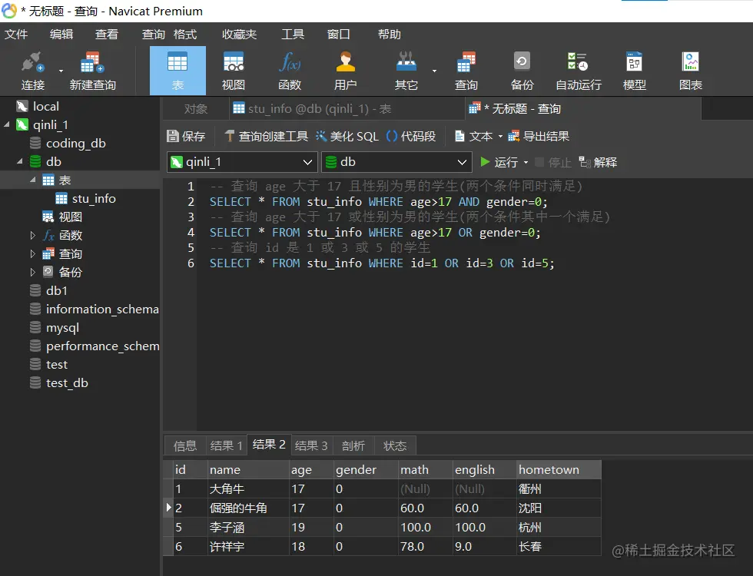Viewport: 753px width, 576px height.
Task: Open the 编辑 menu
Action: click(61, 34)
